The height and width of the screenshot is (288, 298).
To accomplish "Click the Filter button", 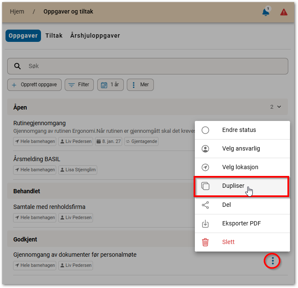I will click(x=79, y=85).
